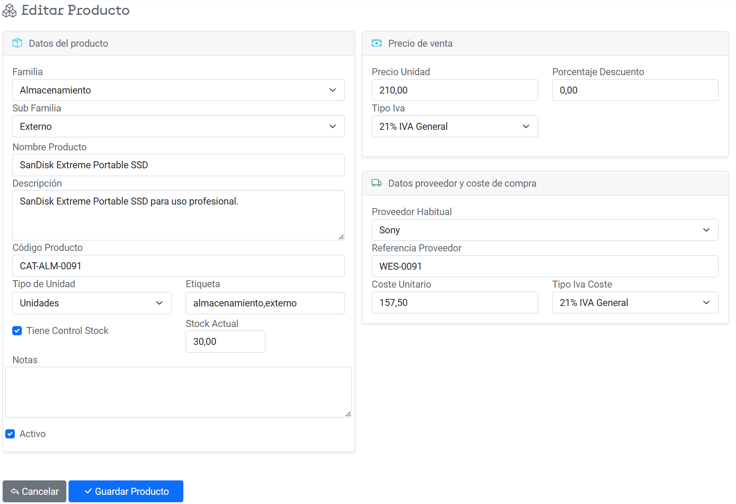Select the Referencia Proveedor field WES-0091
Image resolution: width=736 pixels, height=504 pixels.
(x=545, y=266)
